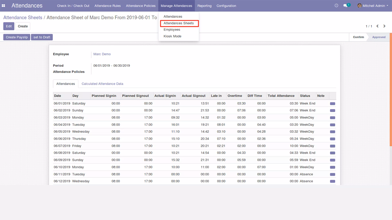Click Absence status on 06/11/2019 row
This screenshot has height=220, width=392.
click(x=306, y=174)
